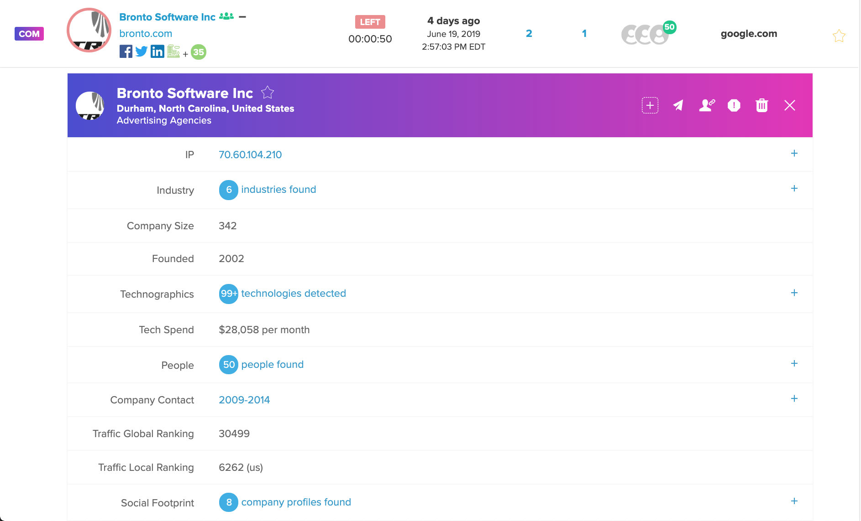Open the IP address 70.60.104.210 link
The width and height of the screenshot is (861, 521).
pos(250,155)
